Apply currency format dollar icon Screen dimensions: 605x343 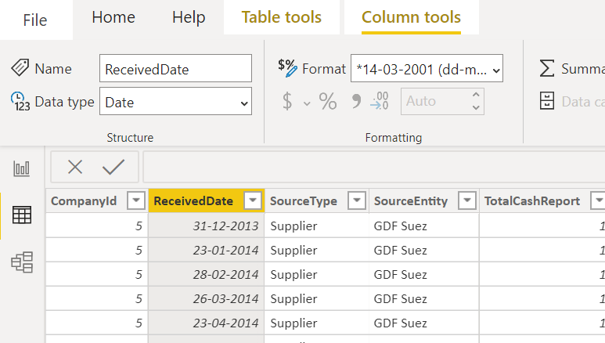click(287, 101)
